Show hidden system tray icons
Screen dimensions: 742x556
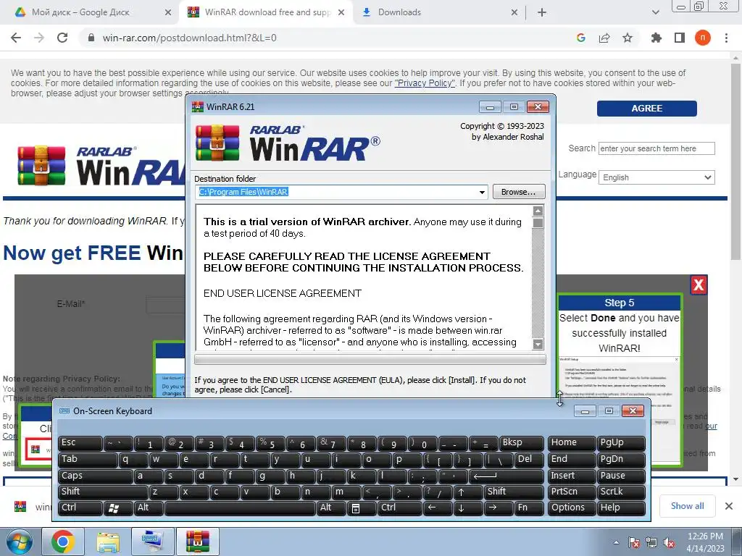[616, 543]
